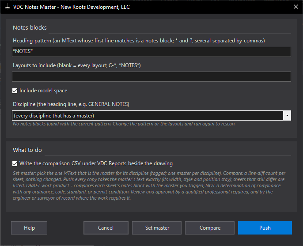This screenshot has height=246, width=303.
Task: Click the empty Layouts to include field
Action: pos(151,76)
